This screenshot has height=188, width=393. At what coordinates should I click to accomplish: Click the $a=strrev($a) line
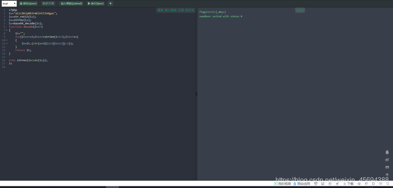tap(20, 20)
